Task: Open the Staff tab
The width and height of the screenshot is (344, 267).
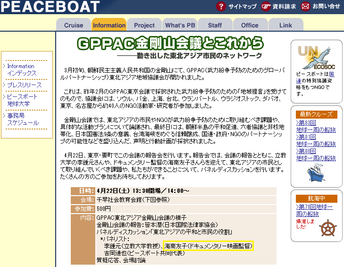Action: tap(215, 25)
